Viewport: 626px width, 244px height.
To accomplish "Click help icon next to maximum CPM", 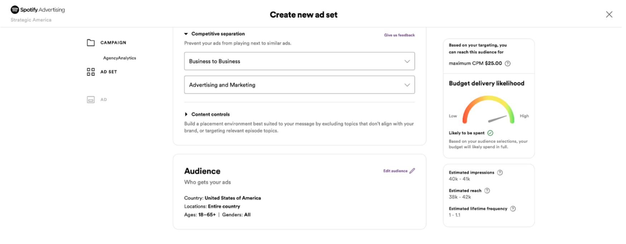I will tap(507, 64).
